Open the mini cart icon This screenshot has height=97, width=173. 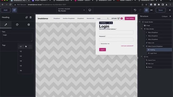tap(118, 18)
